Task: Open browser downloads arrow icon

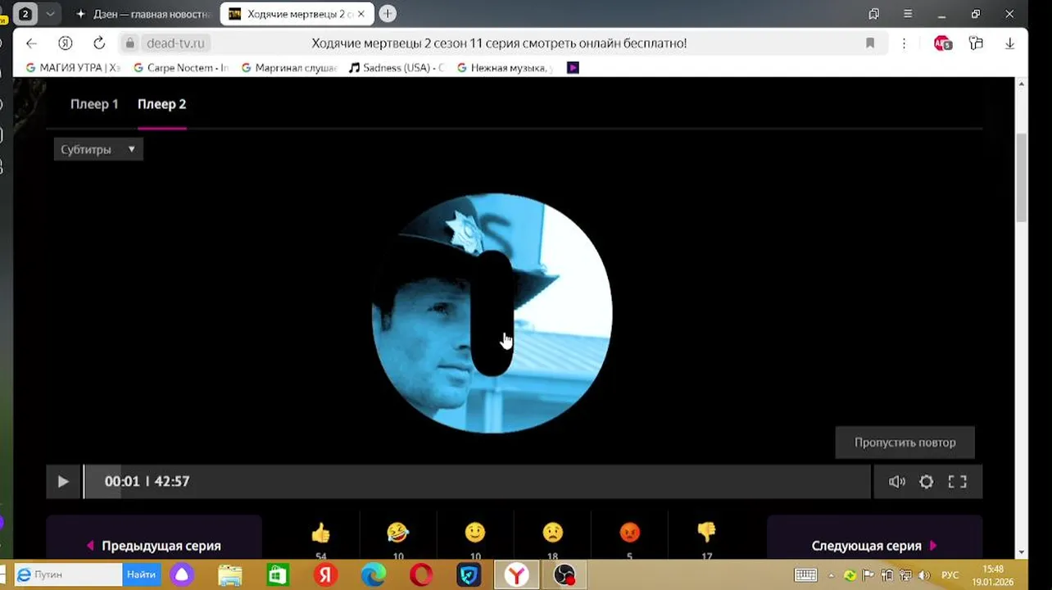Action: coord(1009,43)
